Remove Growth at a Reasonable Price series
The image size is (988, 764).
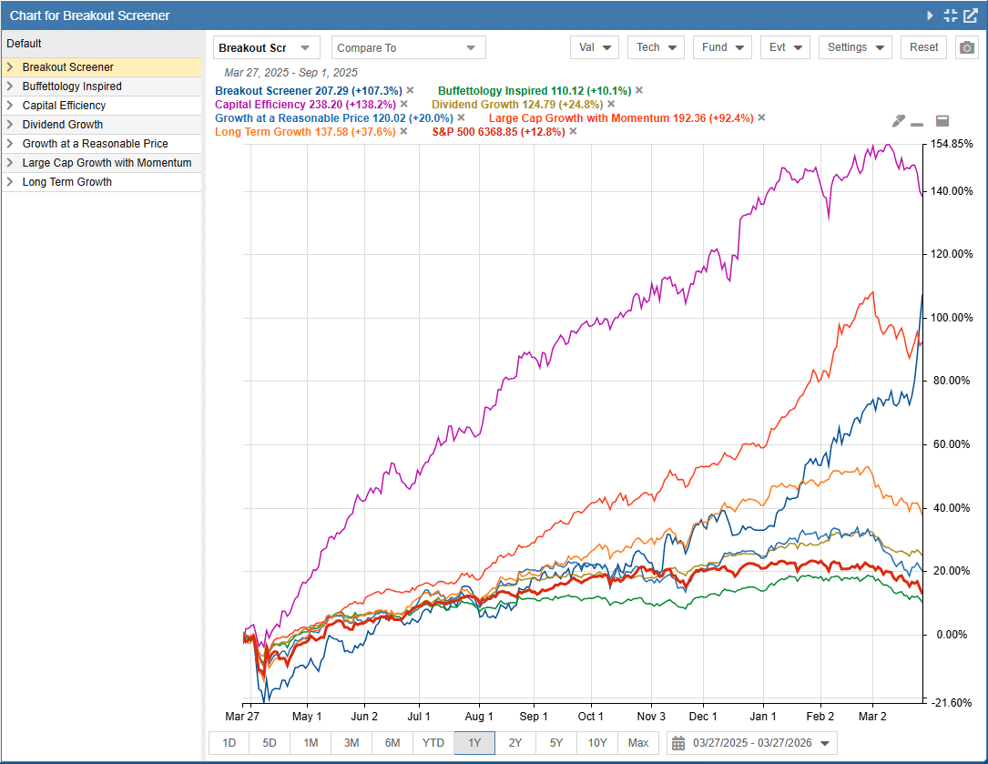click(462, 117)
